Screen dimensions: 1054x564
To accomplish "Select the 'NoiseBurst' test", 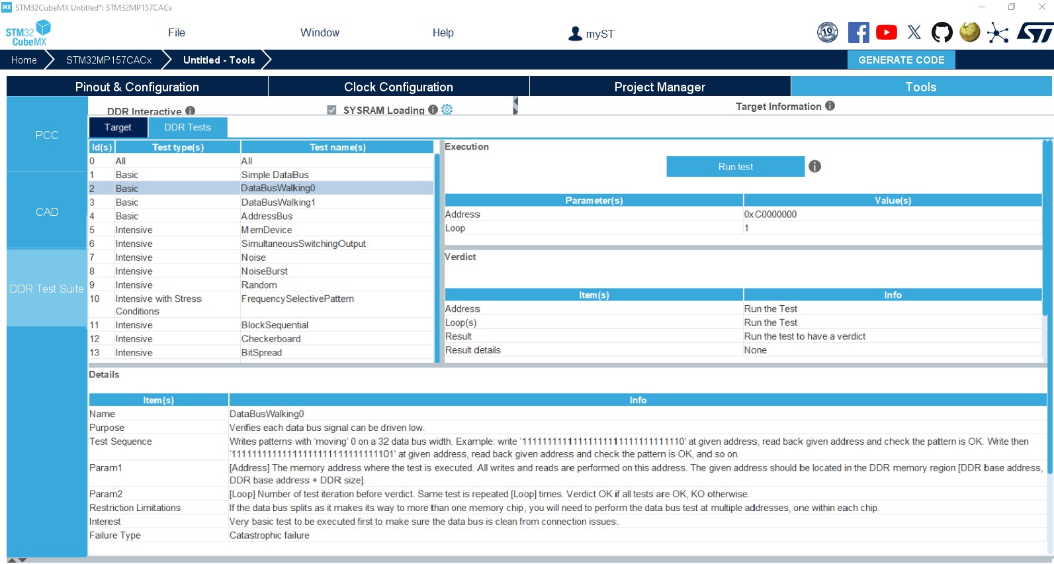I will click(261, 271).
